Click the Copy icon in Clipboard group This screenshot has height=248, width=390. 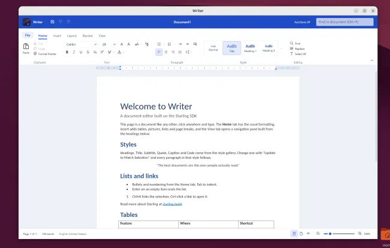point(35,49)
